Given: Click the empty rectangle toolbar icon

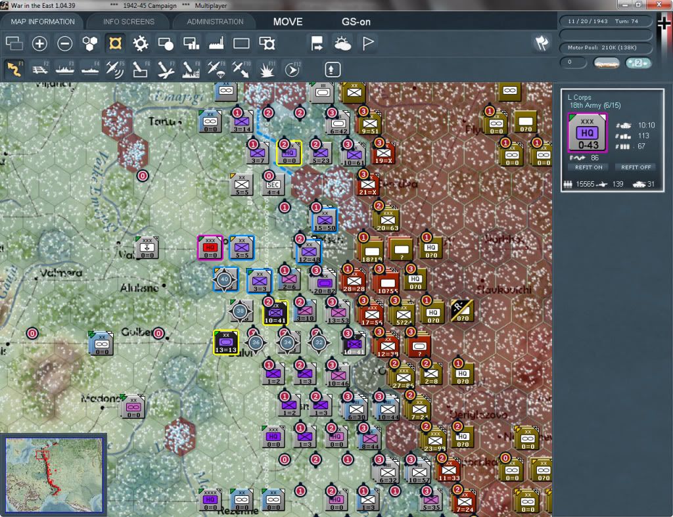Looking at the screenshot, I should point(241,43).
